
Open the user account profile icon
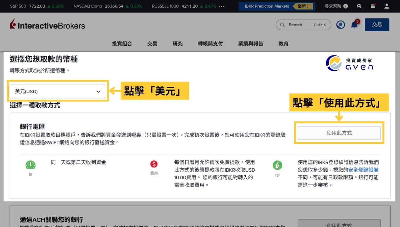(x=387, y=6)
